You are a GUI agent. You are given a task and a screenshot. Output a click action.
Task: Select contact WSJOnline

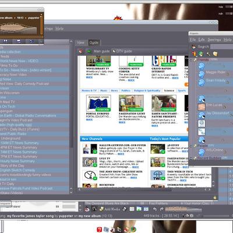pos(214,150)
